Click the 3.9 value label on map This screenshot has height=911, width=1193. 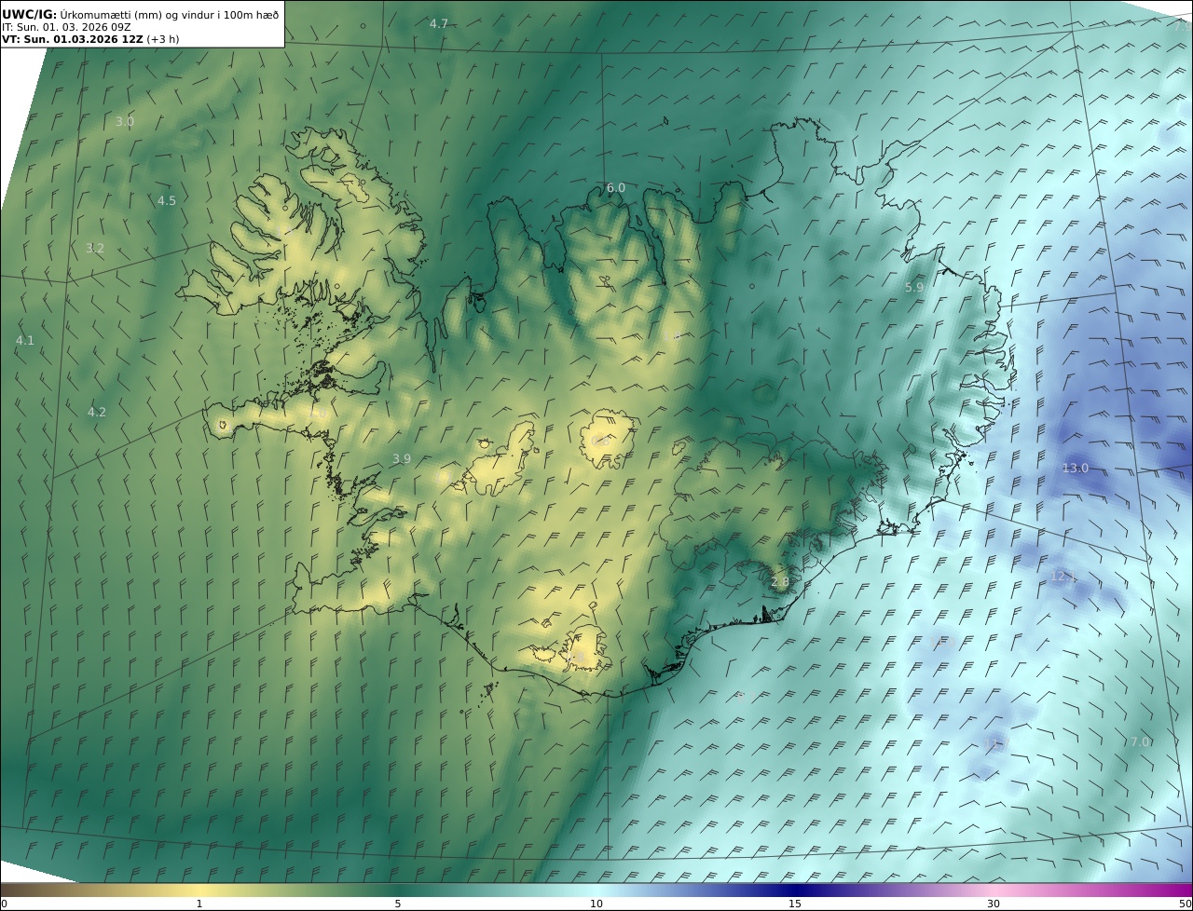[x=402, y=458]
